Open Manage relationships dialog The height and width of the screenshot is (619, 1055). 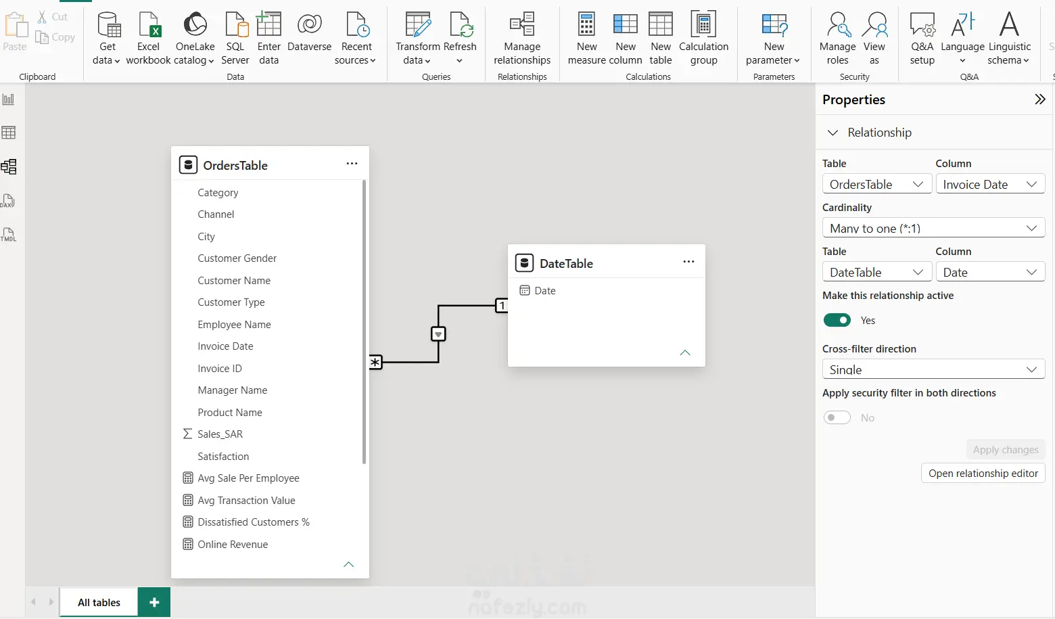click(522, 39)
